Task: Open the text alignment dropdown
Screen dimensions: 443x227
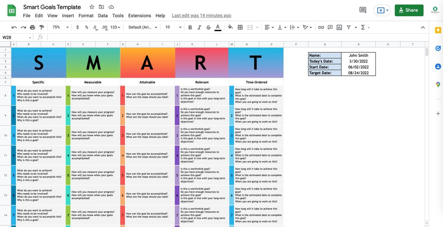Action: coord(269,27)
